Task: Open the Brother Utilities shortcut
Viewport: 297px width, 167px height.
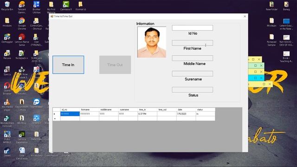Action: [x=37, y=7]
